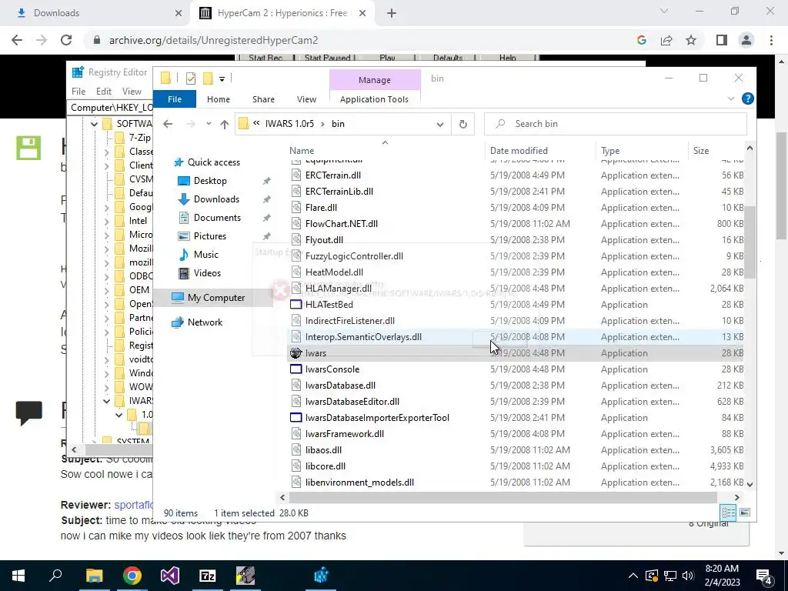The image size is (788, 591).
Task: Open Registry Editor's Edit menu
Action: pos(104,92)
